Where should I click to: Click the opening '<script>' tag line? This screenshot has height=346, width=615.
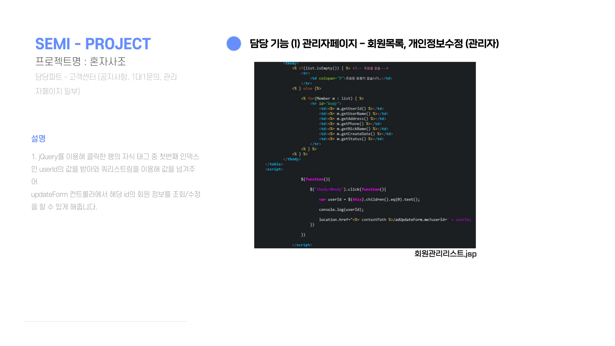point(274,169)
